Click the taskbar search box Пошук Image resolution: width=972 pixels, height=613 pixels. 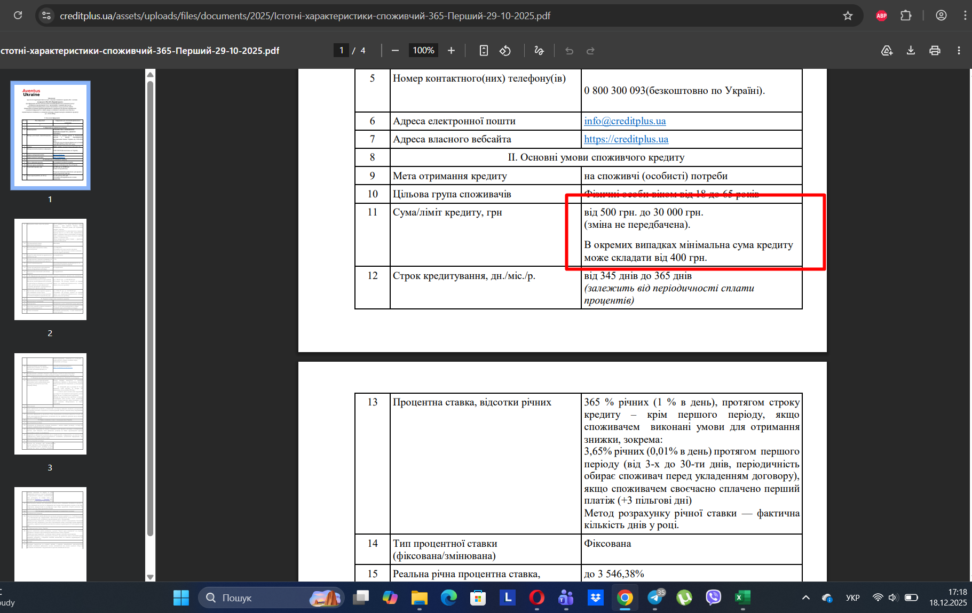[x=271, y=598]
